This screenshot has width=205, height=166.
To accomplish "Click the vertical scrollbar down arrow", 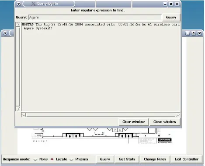I will pos(18,109).
